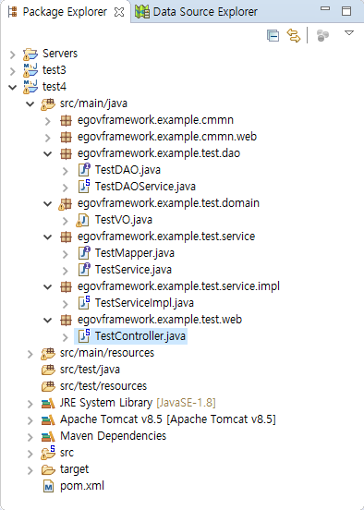
Task: Select the pom.xml file
Action: tap(82, 486)
